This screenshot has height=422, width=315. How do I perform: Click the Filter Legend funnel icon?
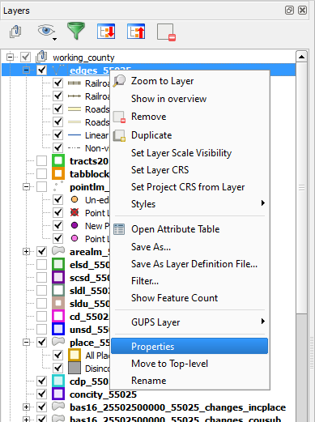(76, 31)
